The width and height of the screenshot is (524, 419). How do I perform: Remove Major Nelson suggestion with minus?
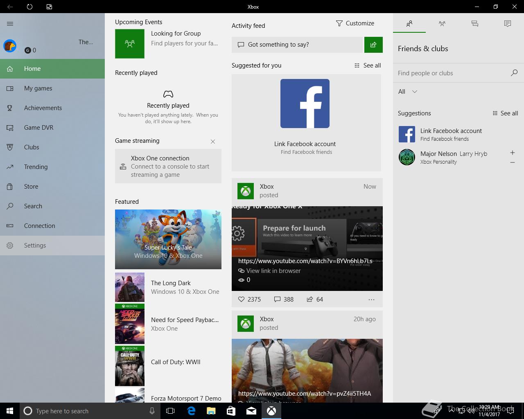tap(513, 162)
